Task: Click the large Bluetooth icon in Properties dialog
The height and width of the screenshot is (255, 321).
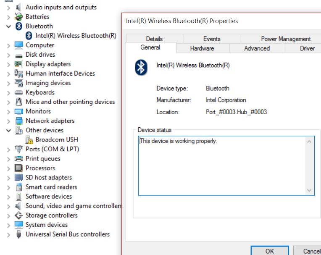Action: (x=141, y=67)
